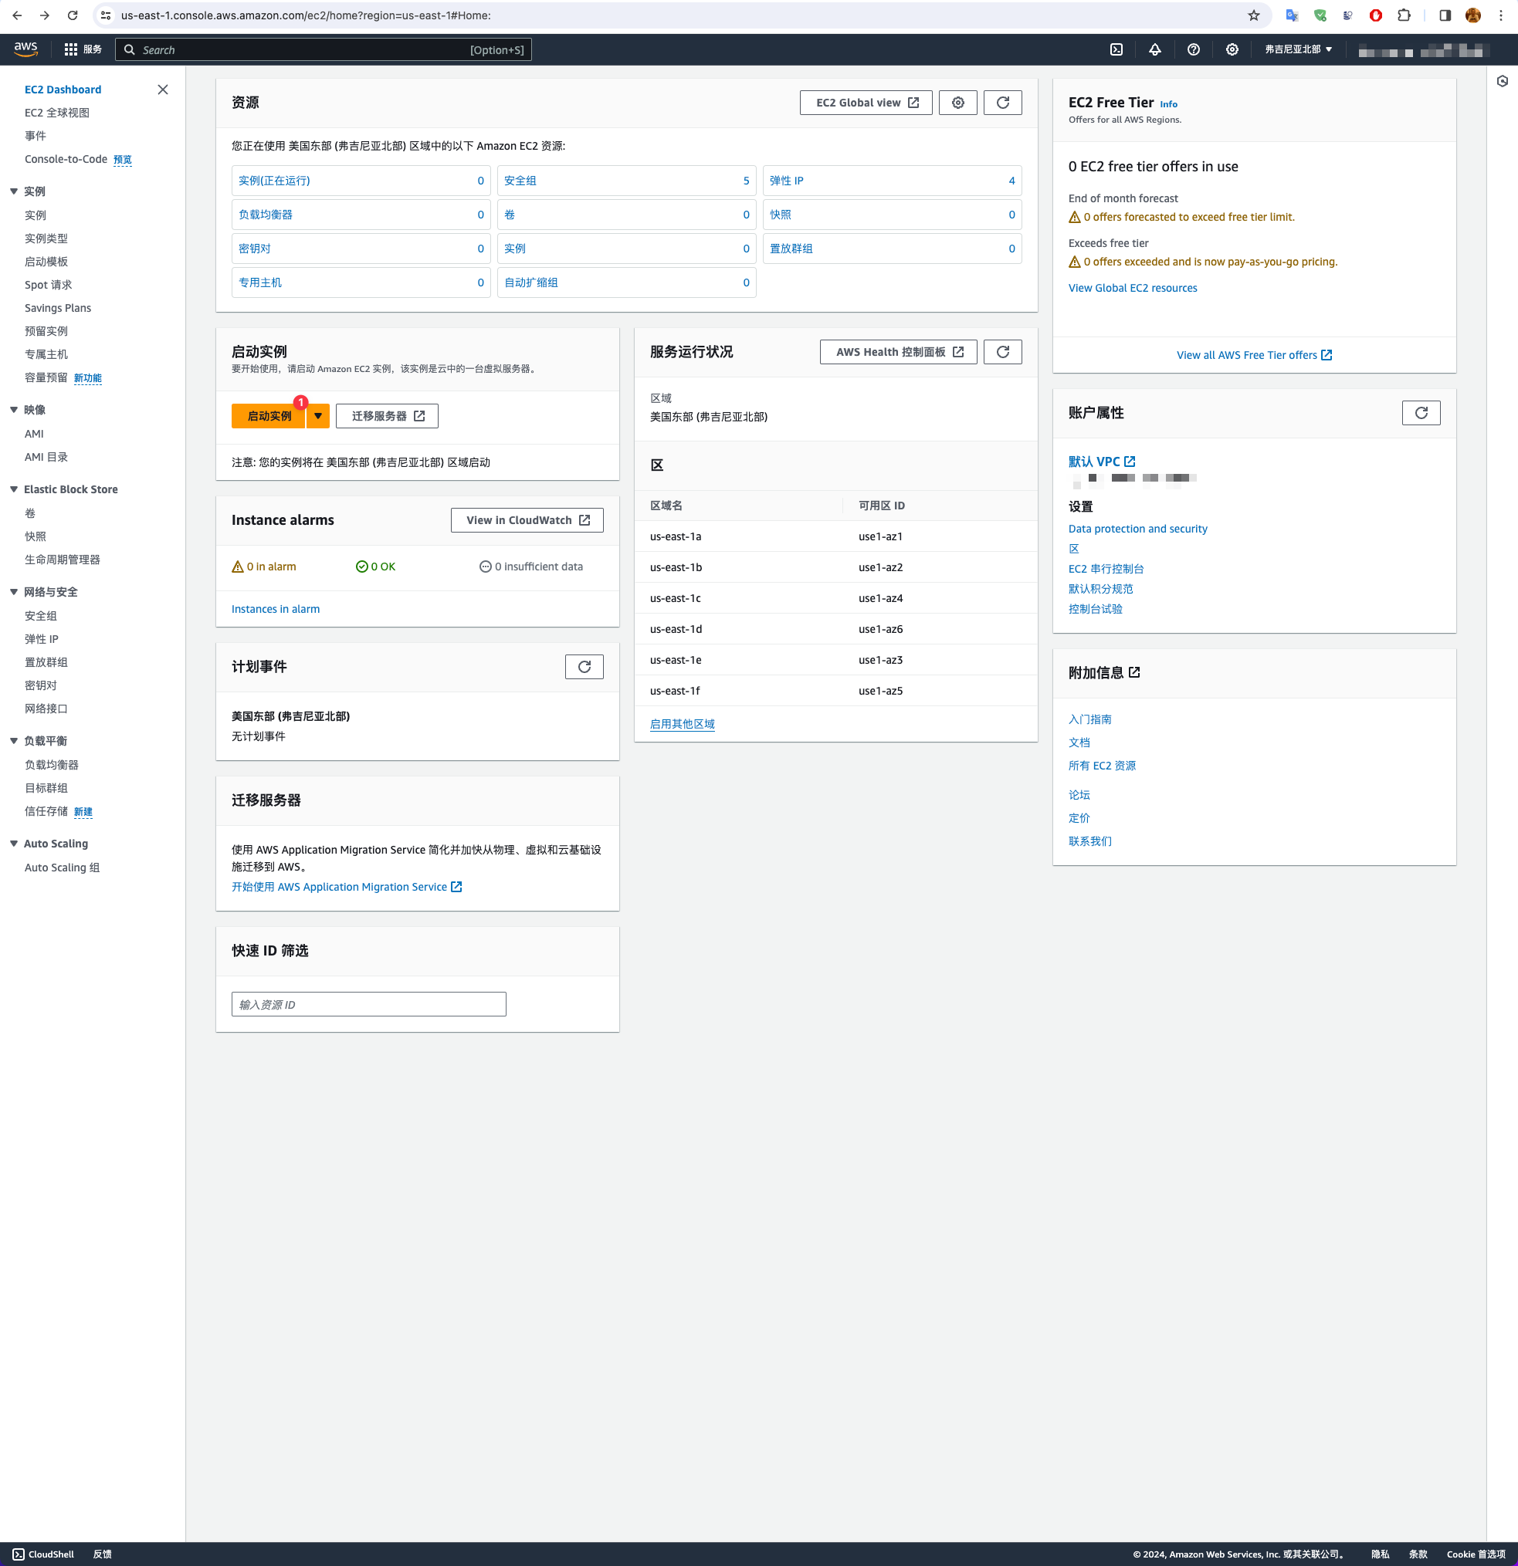Collapse the 负载平衡 sidebar section
This screenshot has height=1566, width=1518.
pyautogui.click(x=14, y=742)
